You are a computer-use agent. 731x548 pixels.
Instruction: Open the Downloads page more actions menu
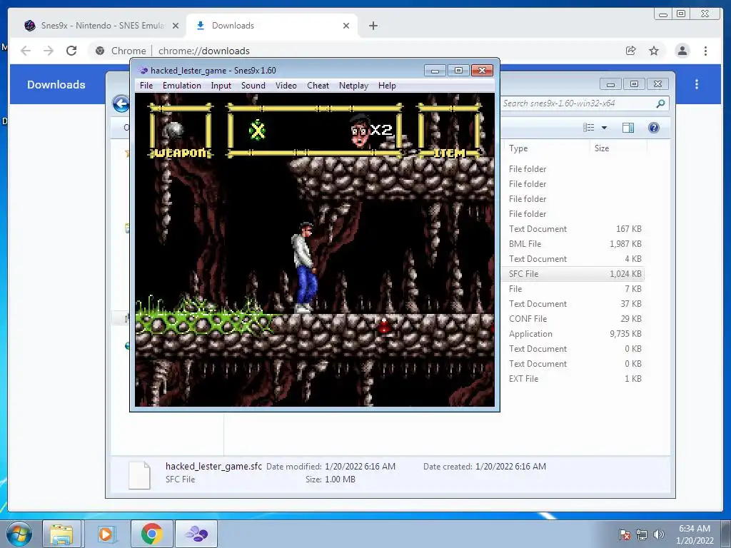click(x=697, y=84)
